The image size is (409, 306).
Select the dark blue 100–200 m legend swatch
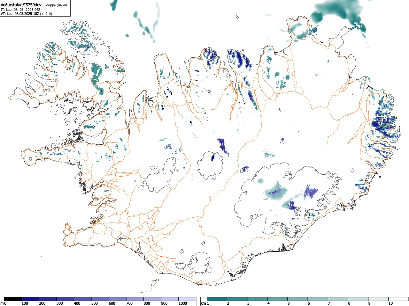click(x=30, y=299)
